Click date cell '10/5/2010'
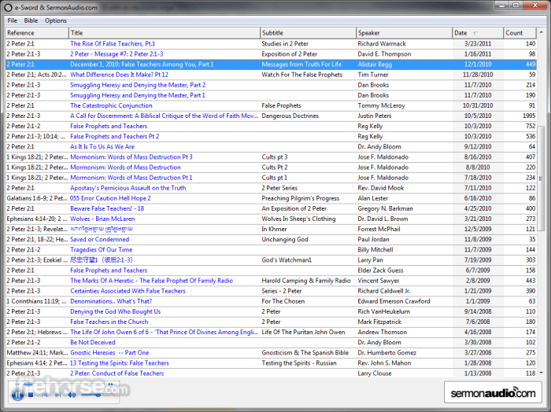Viewport: 551px width, 412px height. pyautogui.click(x=478, y=116)
